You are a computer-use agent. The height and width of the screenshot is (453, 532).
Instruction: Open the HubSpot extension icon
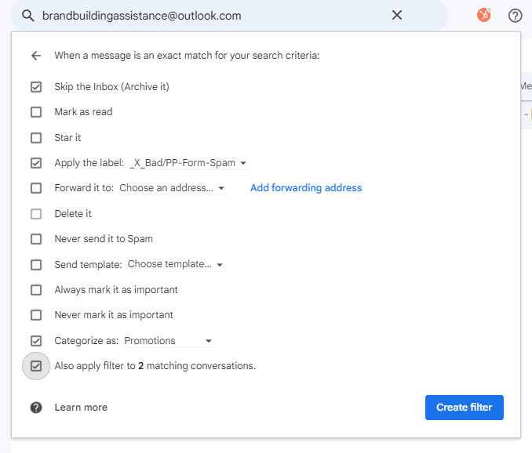pyautogui.click(x=484, y=15)
